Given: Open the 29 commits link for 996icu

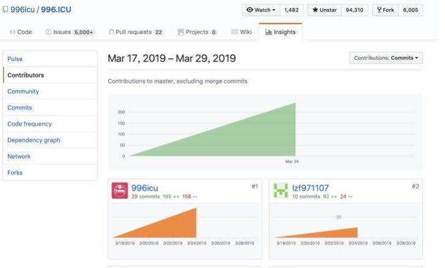Looking at the screenshot, I should pos(146,197).
